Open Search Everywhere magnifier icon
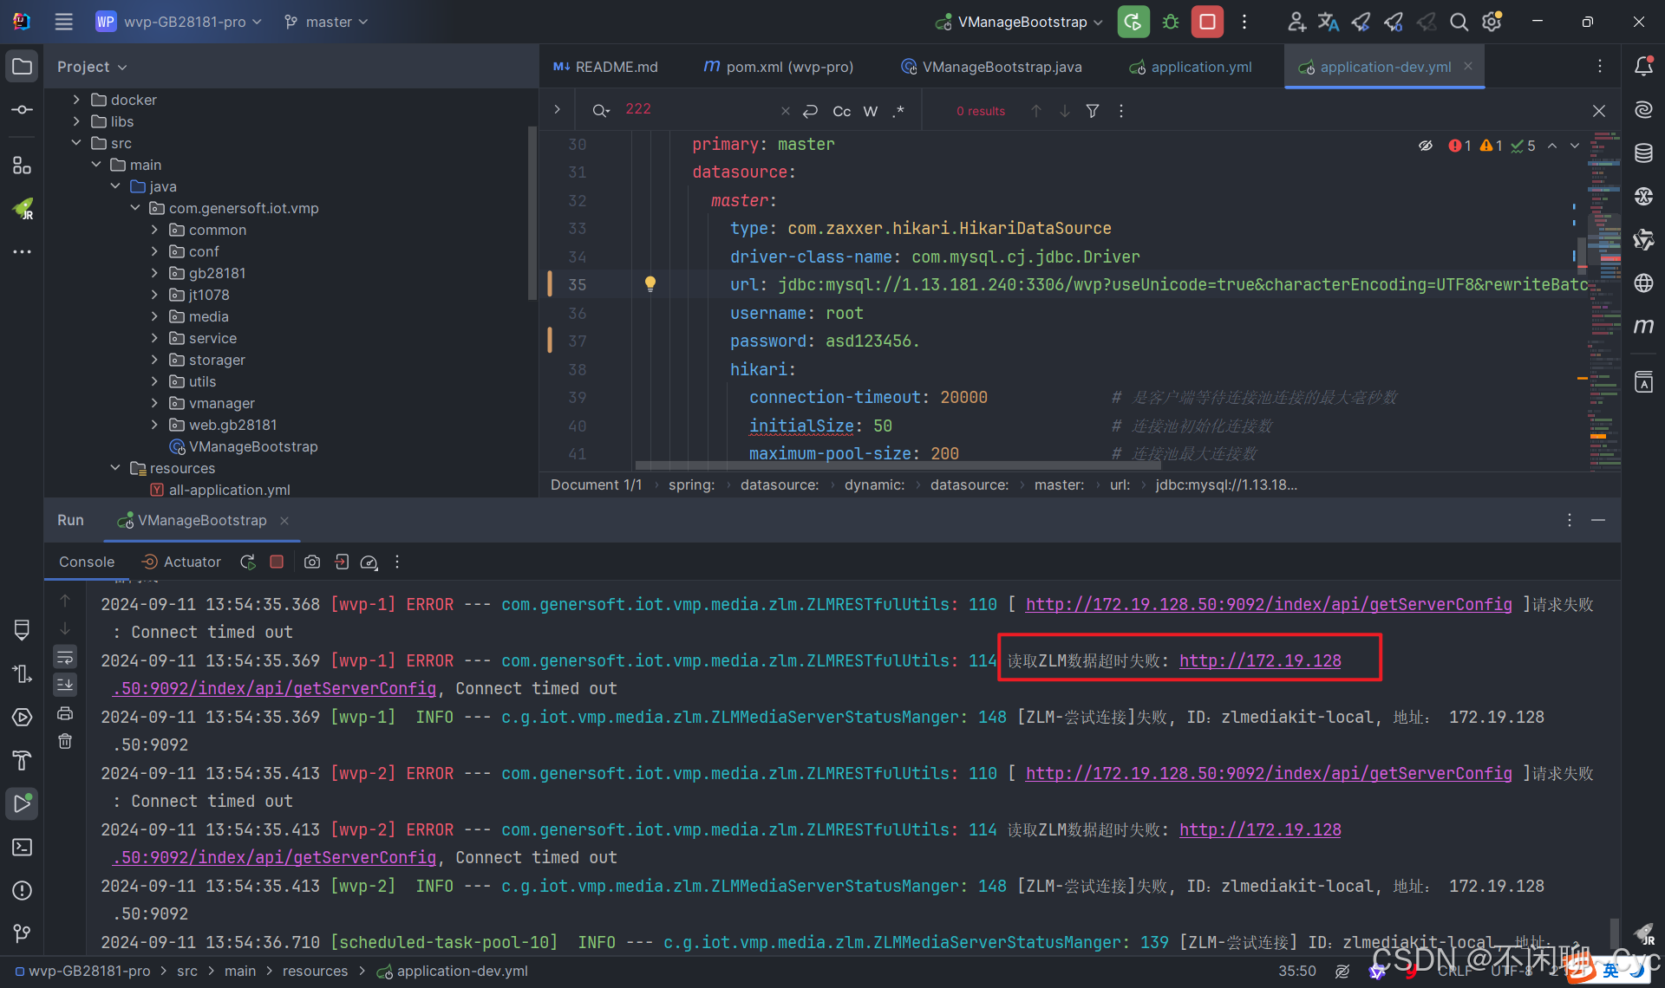The height and width of the screenshot is (988, 1665). pos(1459,22)
